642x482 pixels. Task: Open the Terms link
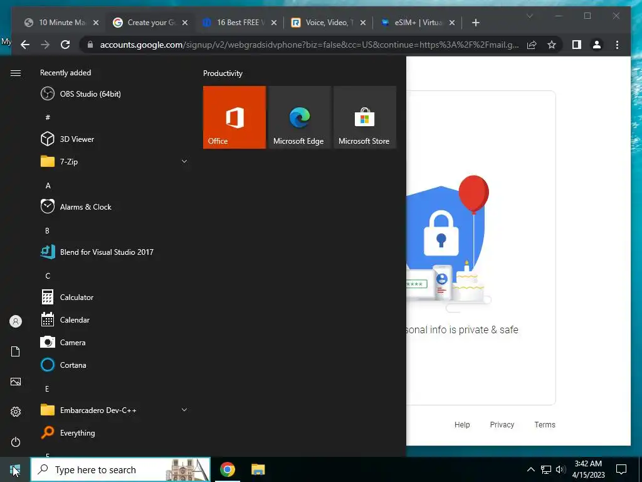[x=545, y=425]
